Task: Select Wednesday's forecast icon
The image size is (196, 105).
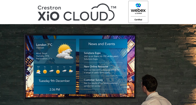Action: tap(38, 71)
